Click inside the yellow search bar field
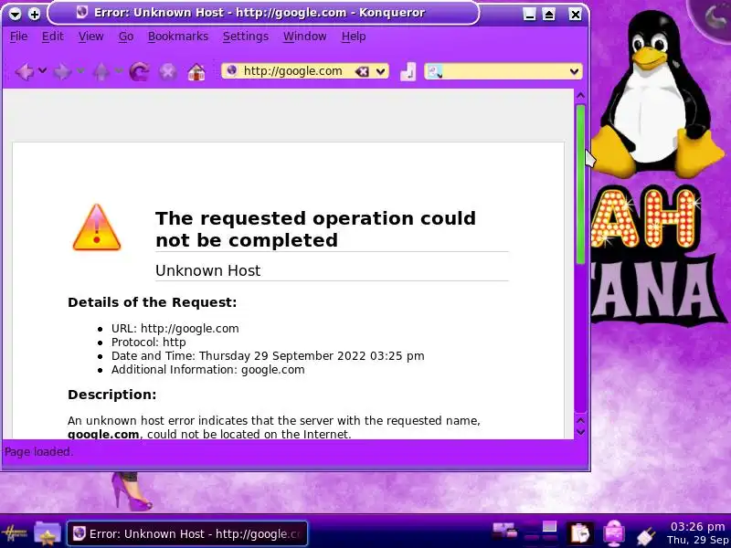This screenshot has height=548, width=731. (505, 71)
